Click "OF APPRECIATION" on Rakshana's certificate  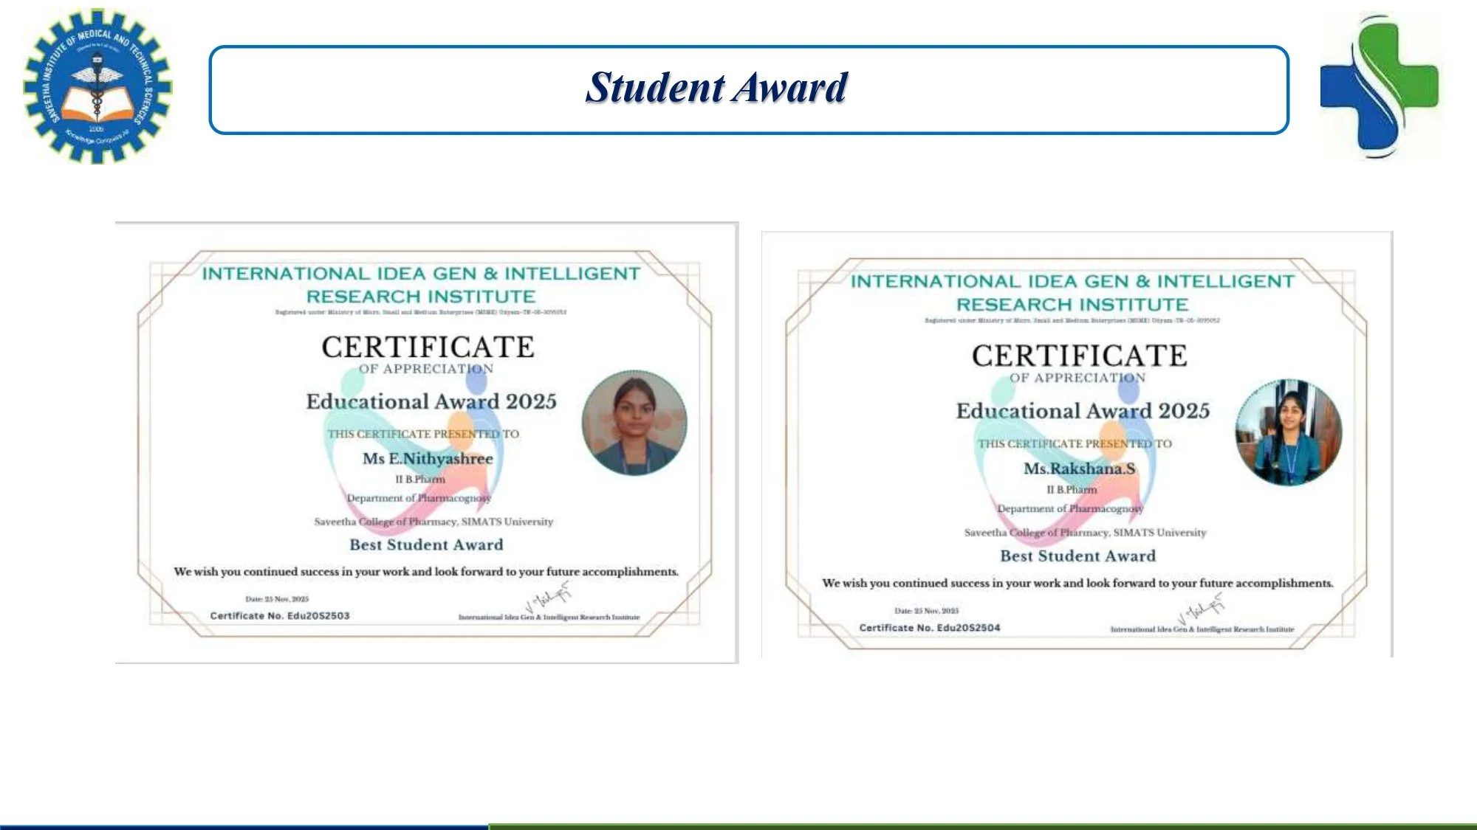click(1077, 378)
